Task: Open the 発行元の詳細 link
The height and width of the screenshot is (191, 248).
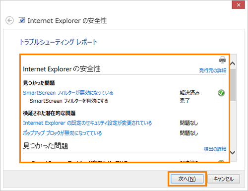Action: (x=213, y=70)
